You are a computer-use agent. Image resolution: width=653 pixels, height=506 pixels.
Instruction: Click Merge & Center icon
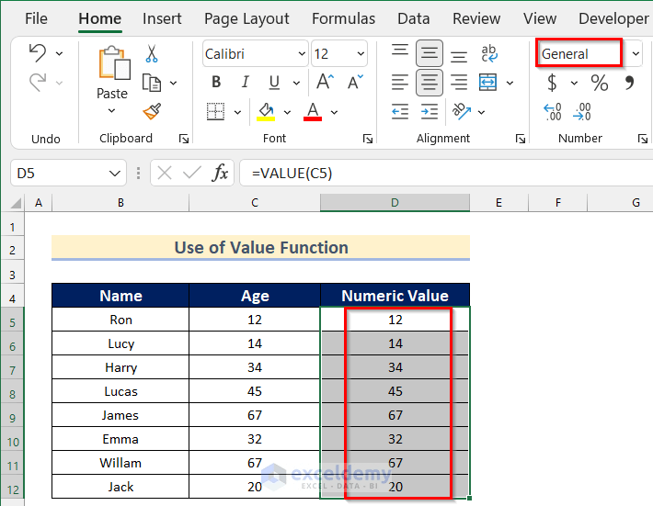point(487,83)
